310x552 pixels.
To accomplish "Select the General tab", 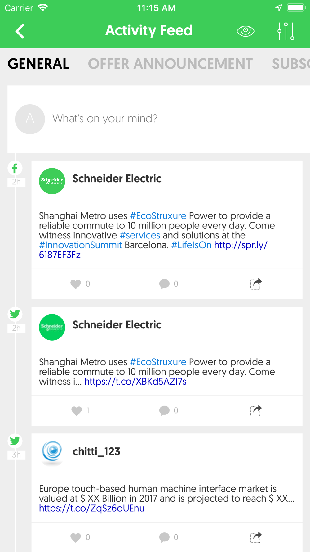I will click(38, 64).
